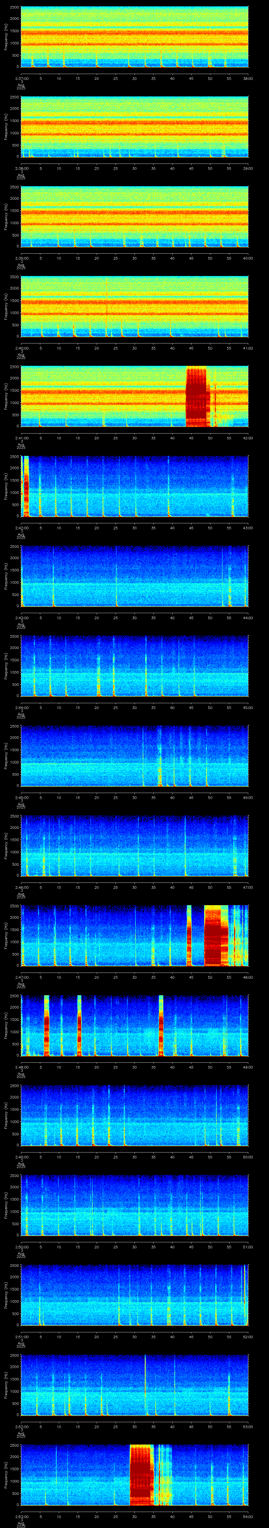
Task: Select the spectrogram panel starting at 2:38:00
Action: pyautogui.click(x=135, y=127)
